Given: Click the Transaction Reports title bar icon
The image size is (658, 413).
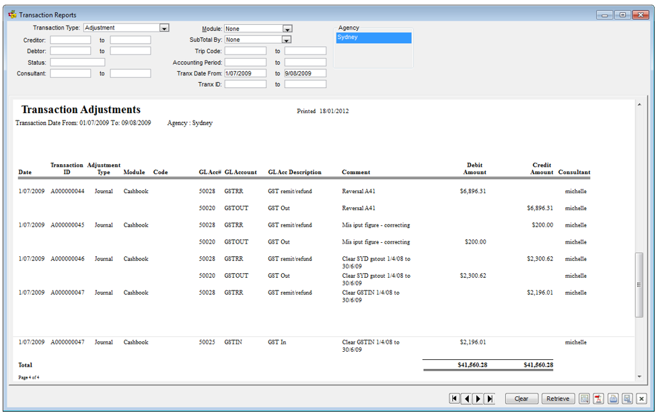Looking at the screenshot, I should (x=13, y=15).
